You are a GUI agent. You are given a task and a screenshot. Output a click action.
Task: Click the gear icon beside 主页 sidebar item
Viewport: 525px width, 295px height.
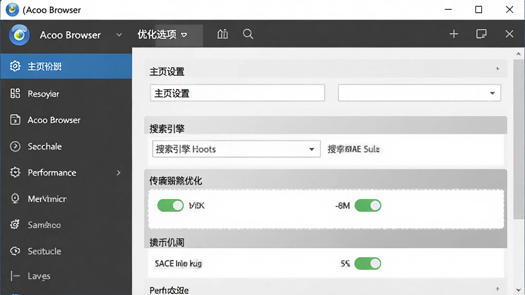coord(15,66)
